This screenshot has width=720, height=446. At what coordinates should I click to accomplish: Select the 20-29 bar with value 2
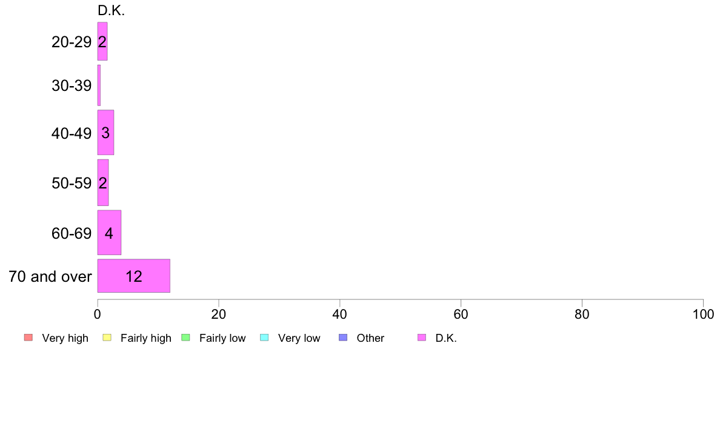point(102,41)
